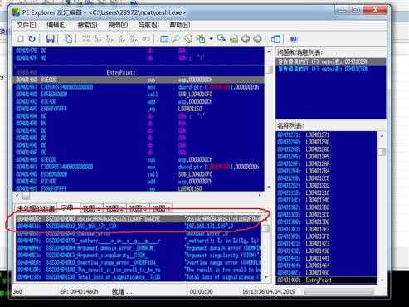Image resolution: width=409 pixels, height=307 pixels.
Task: Click the disassembly vertical scrollbar thumb
Action: pyautogui.click(x=269, y=70)
